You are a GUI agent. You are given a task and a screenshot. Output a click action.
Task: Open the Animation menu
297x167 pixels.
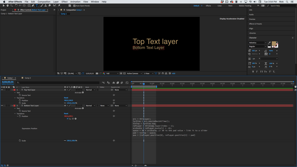coord(75,2)
